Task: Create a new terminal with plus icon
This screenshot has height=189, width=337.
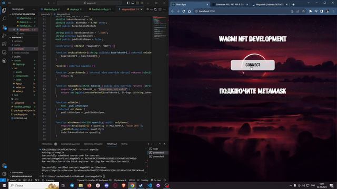Action: (x=148, y=144)
